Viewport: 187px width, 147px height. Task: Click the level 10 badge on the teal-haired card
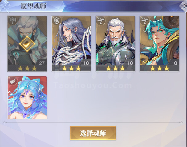click(x=174, y=63)
